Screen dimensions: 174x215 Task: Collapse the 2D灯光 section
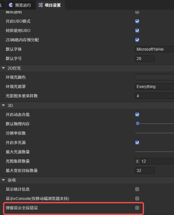tap(3, 68)
